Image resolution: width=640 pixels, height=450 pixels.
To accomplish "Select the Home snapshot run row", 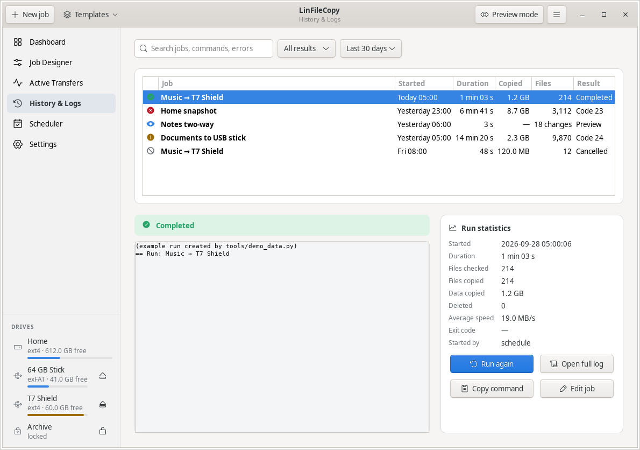I will (x=379, y=111).
